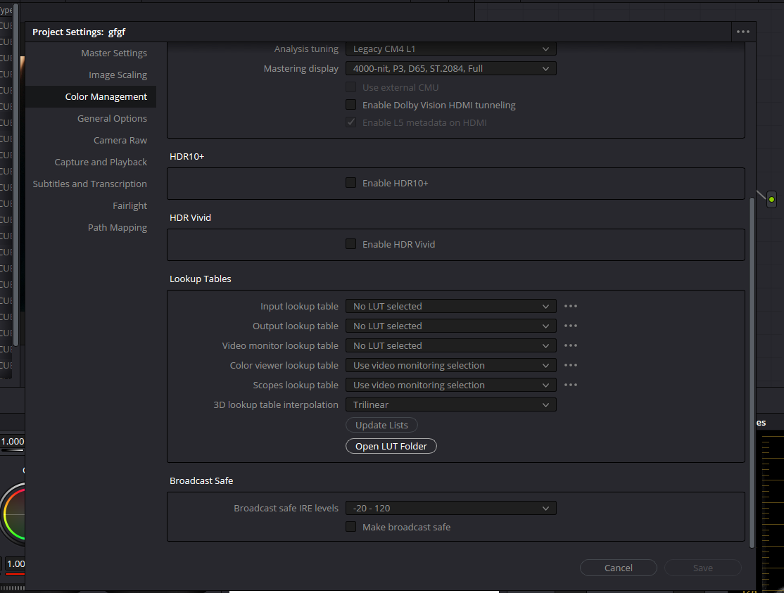This screenshot has height=593, width=784.
Task: Open 3D lookup table interpolation dropdown
Action: click(x=451, y=404)
